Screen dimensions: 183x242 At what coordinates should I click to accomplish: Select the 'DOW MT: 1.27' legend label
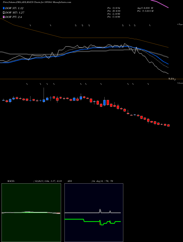(15, 13)
